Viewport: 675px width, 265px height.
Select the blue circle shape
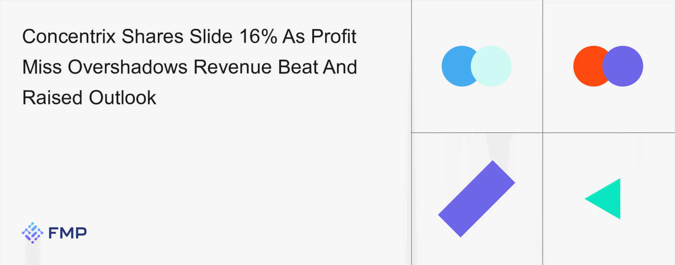(455, 66)
